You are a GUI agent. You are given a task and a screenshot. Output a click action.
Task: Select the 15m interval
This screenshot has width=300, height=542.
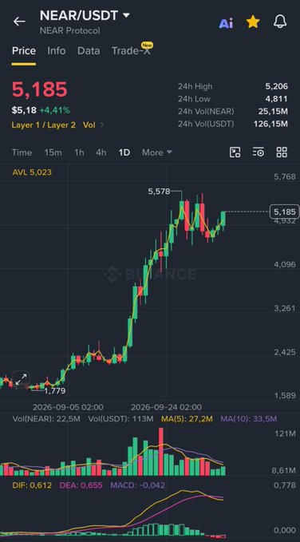53,152
